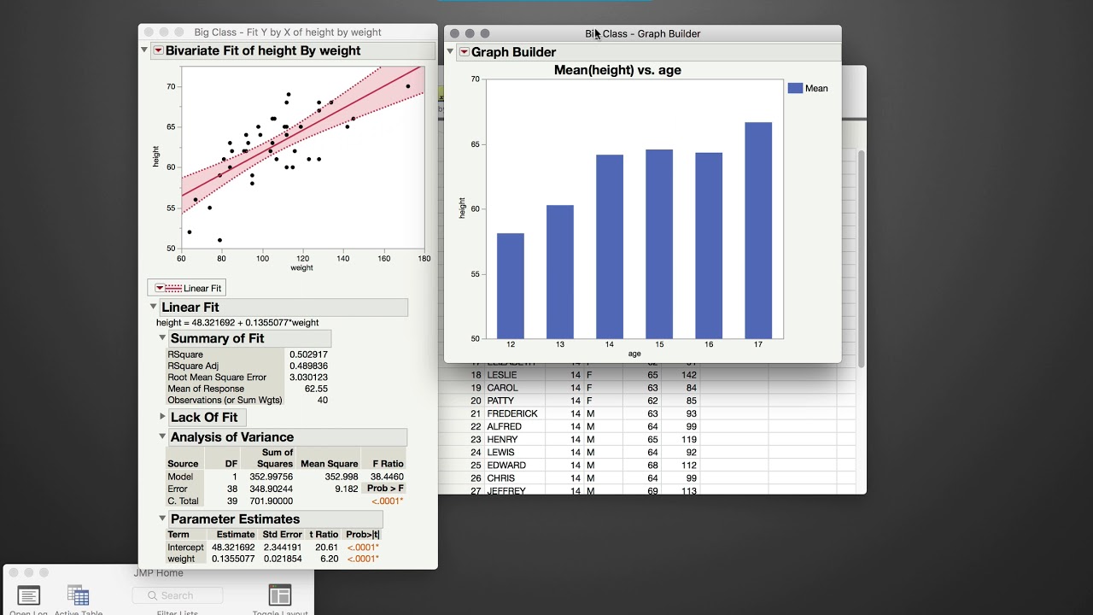Collapse the Analysis of Variance section

tap(162, 436)
